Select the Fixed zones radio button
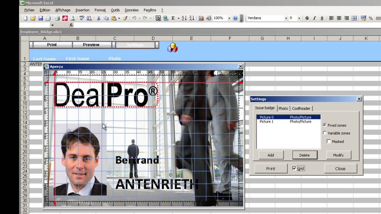Viewport: 381px width, 214px height. tap(324, 125)
